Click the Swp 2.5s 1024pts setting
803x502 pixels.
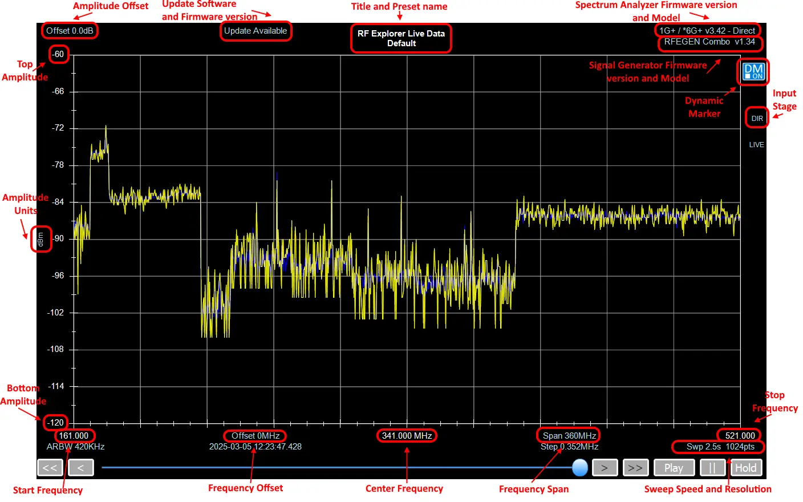[x=720, y=447]
